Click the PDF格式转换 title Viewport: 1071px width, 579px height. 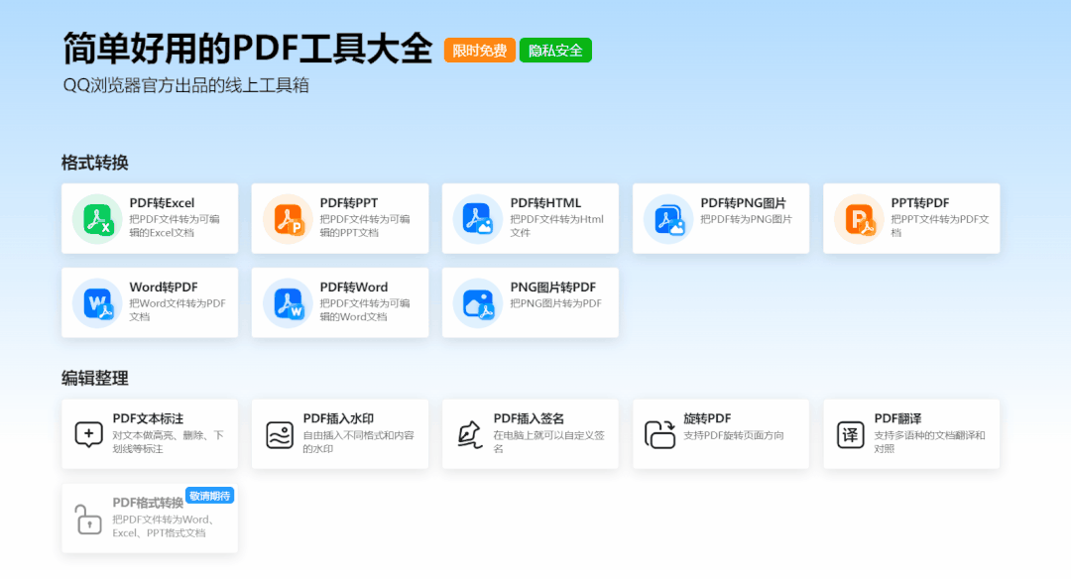[x=148, y=503]
